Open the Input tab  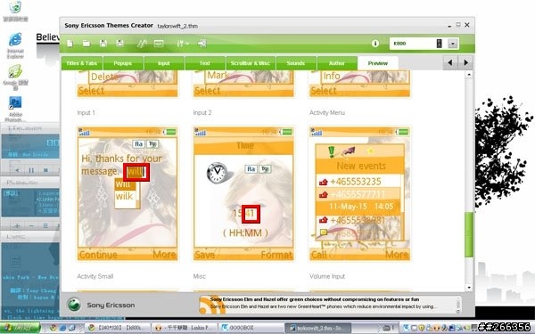click(x=164, y=63)
